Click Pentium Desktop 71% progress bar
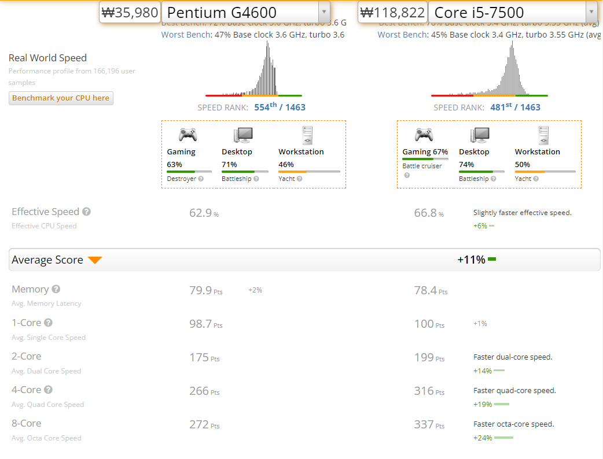 245,171
